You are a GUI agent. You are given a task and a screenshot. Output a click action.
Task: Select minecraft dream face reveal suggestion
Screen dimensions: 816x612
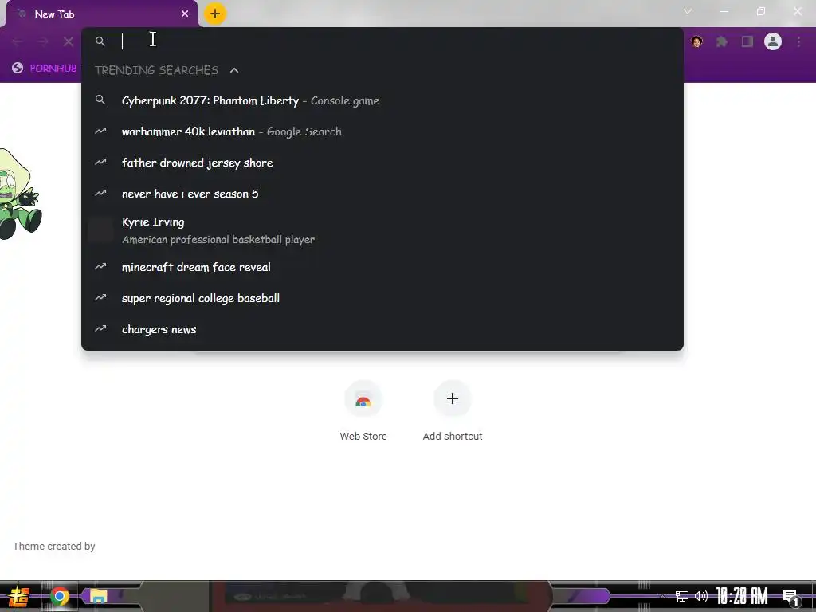pyautogui.click(x=382, y=267)
